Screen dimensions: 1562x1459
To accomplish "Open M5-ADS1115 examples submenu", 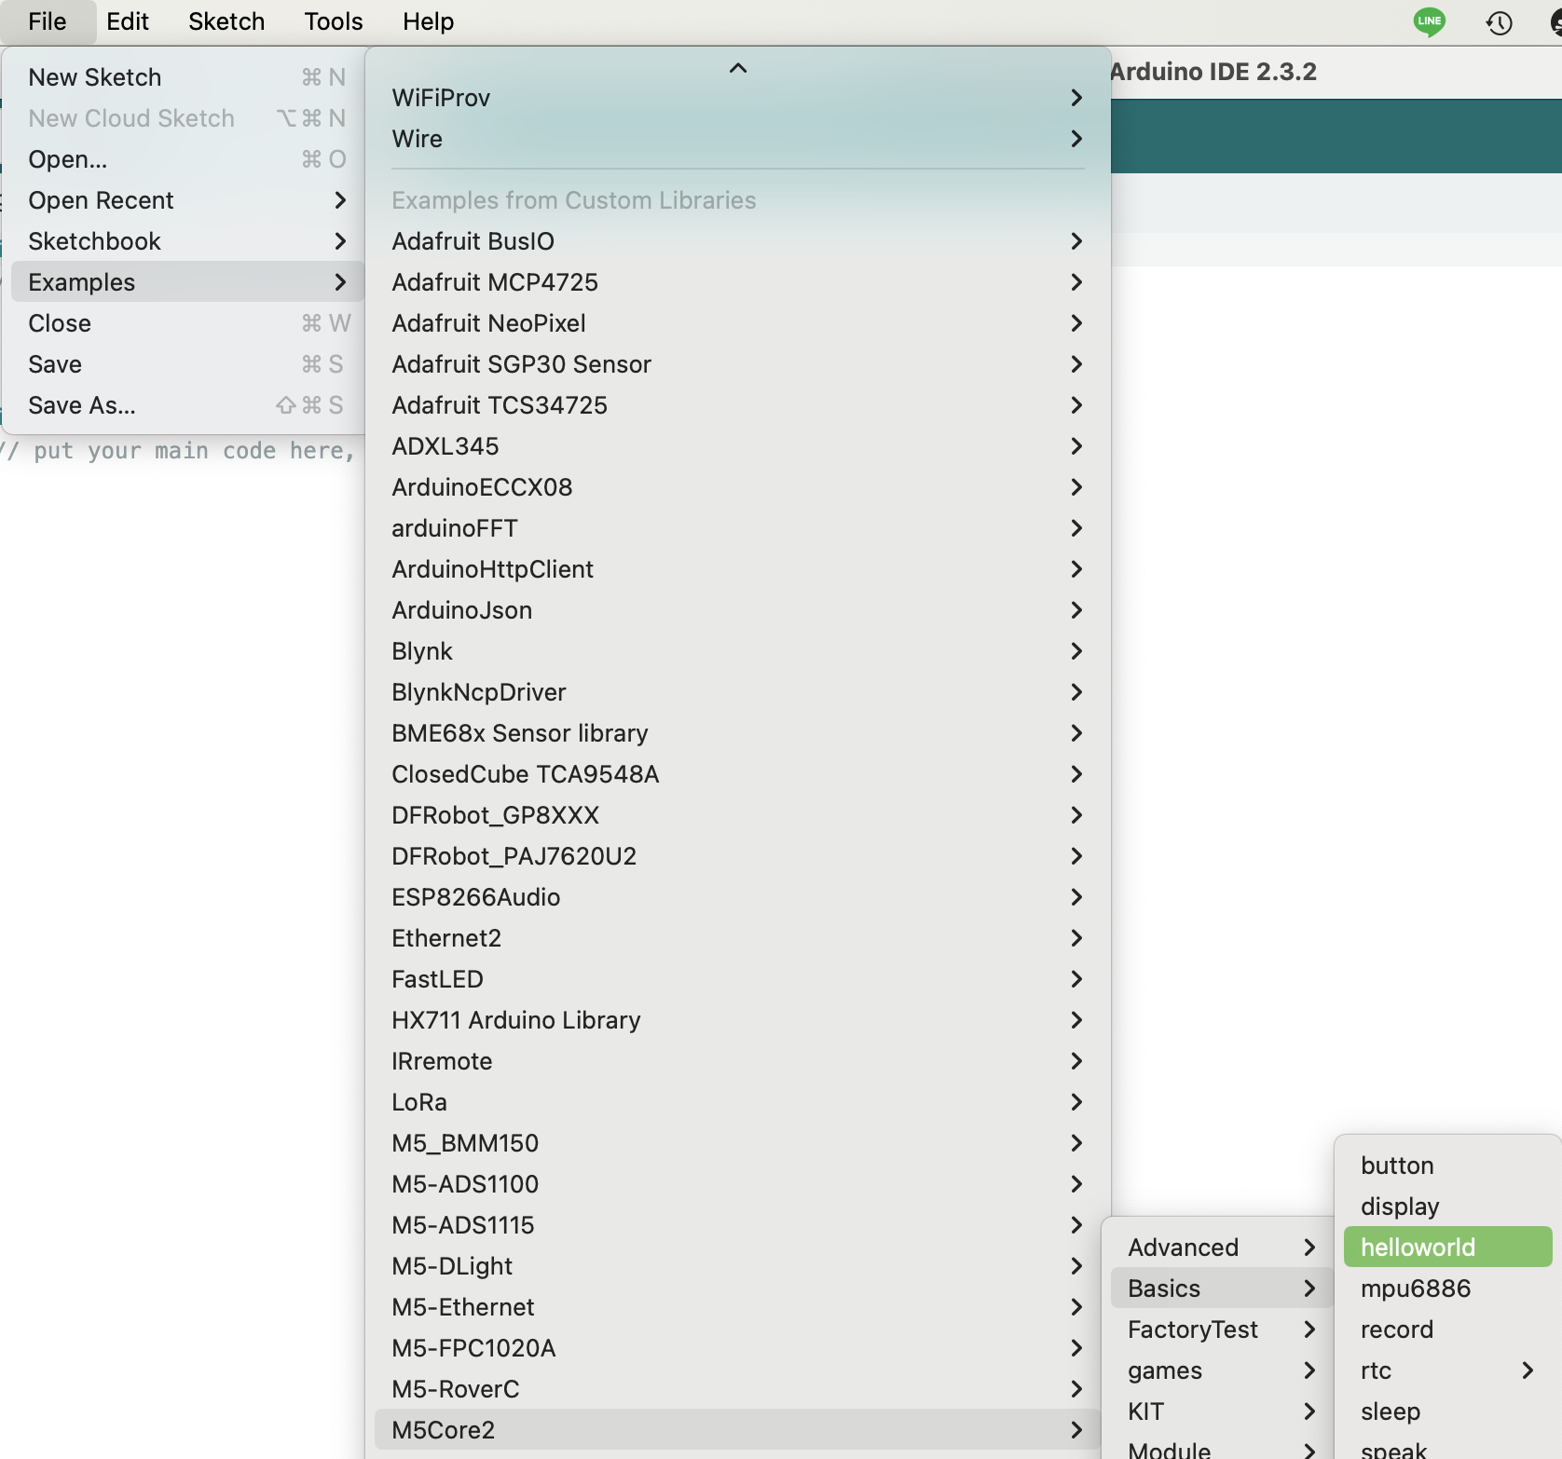I will (737, 1225).
